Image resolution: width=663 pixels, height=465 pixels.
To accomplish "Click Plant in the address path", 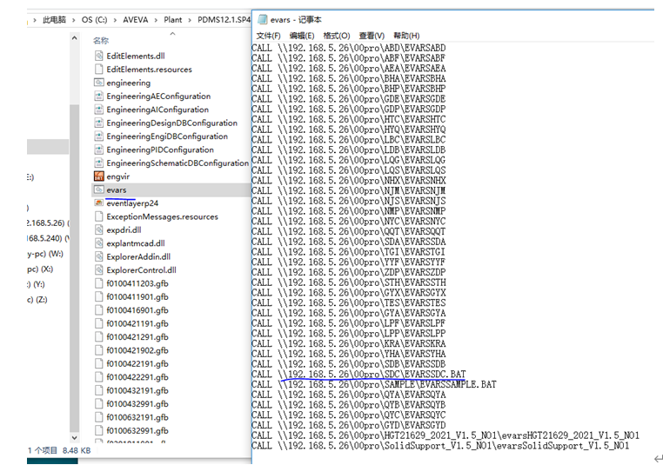I will point(173,20).
